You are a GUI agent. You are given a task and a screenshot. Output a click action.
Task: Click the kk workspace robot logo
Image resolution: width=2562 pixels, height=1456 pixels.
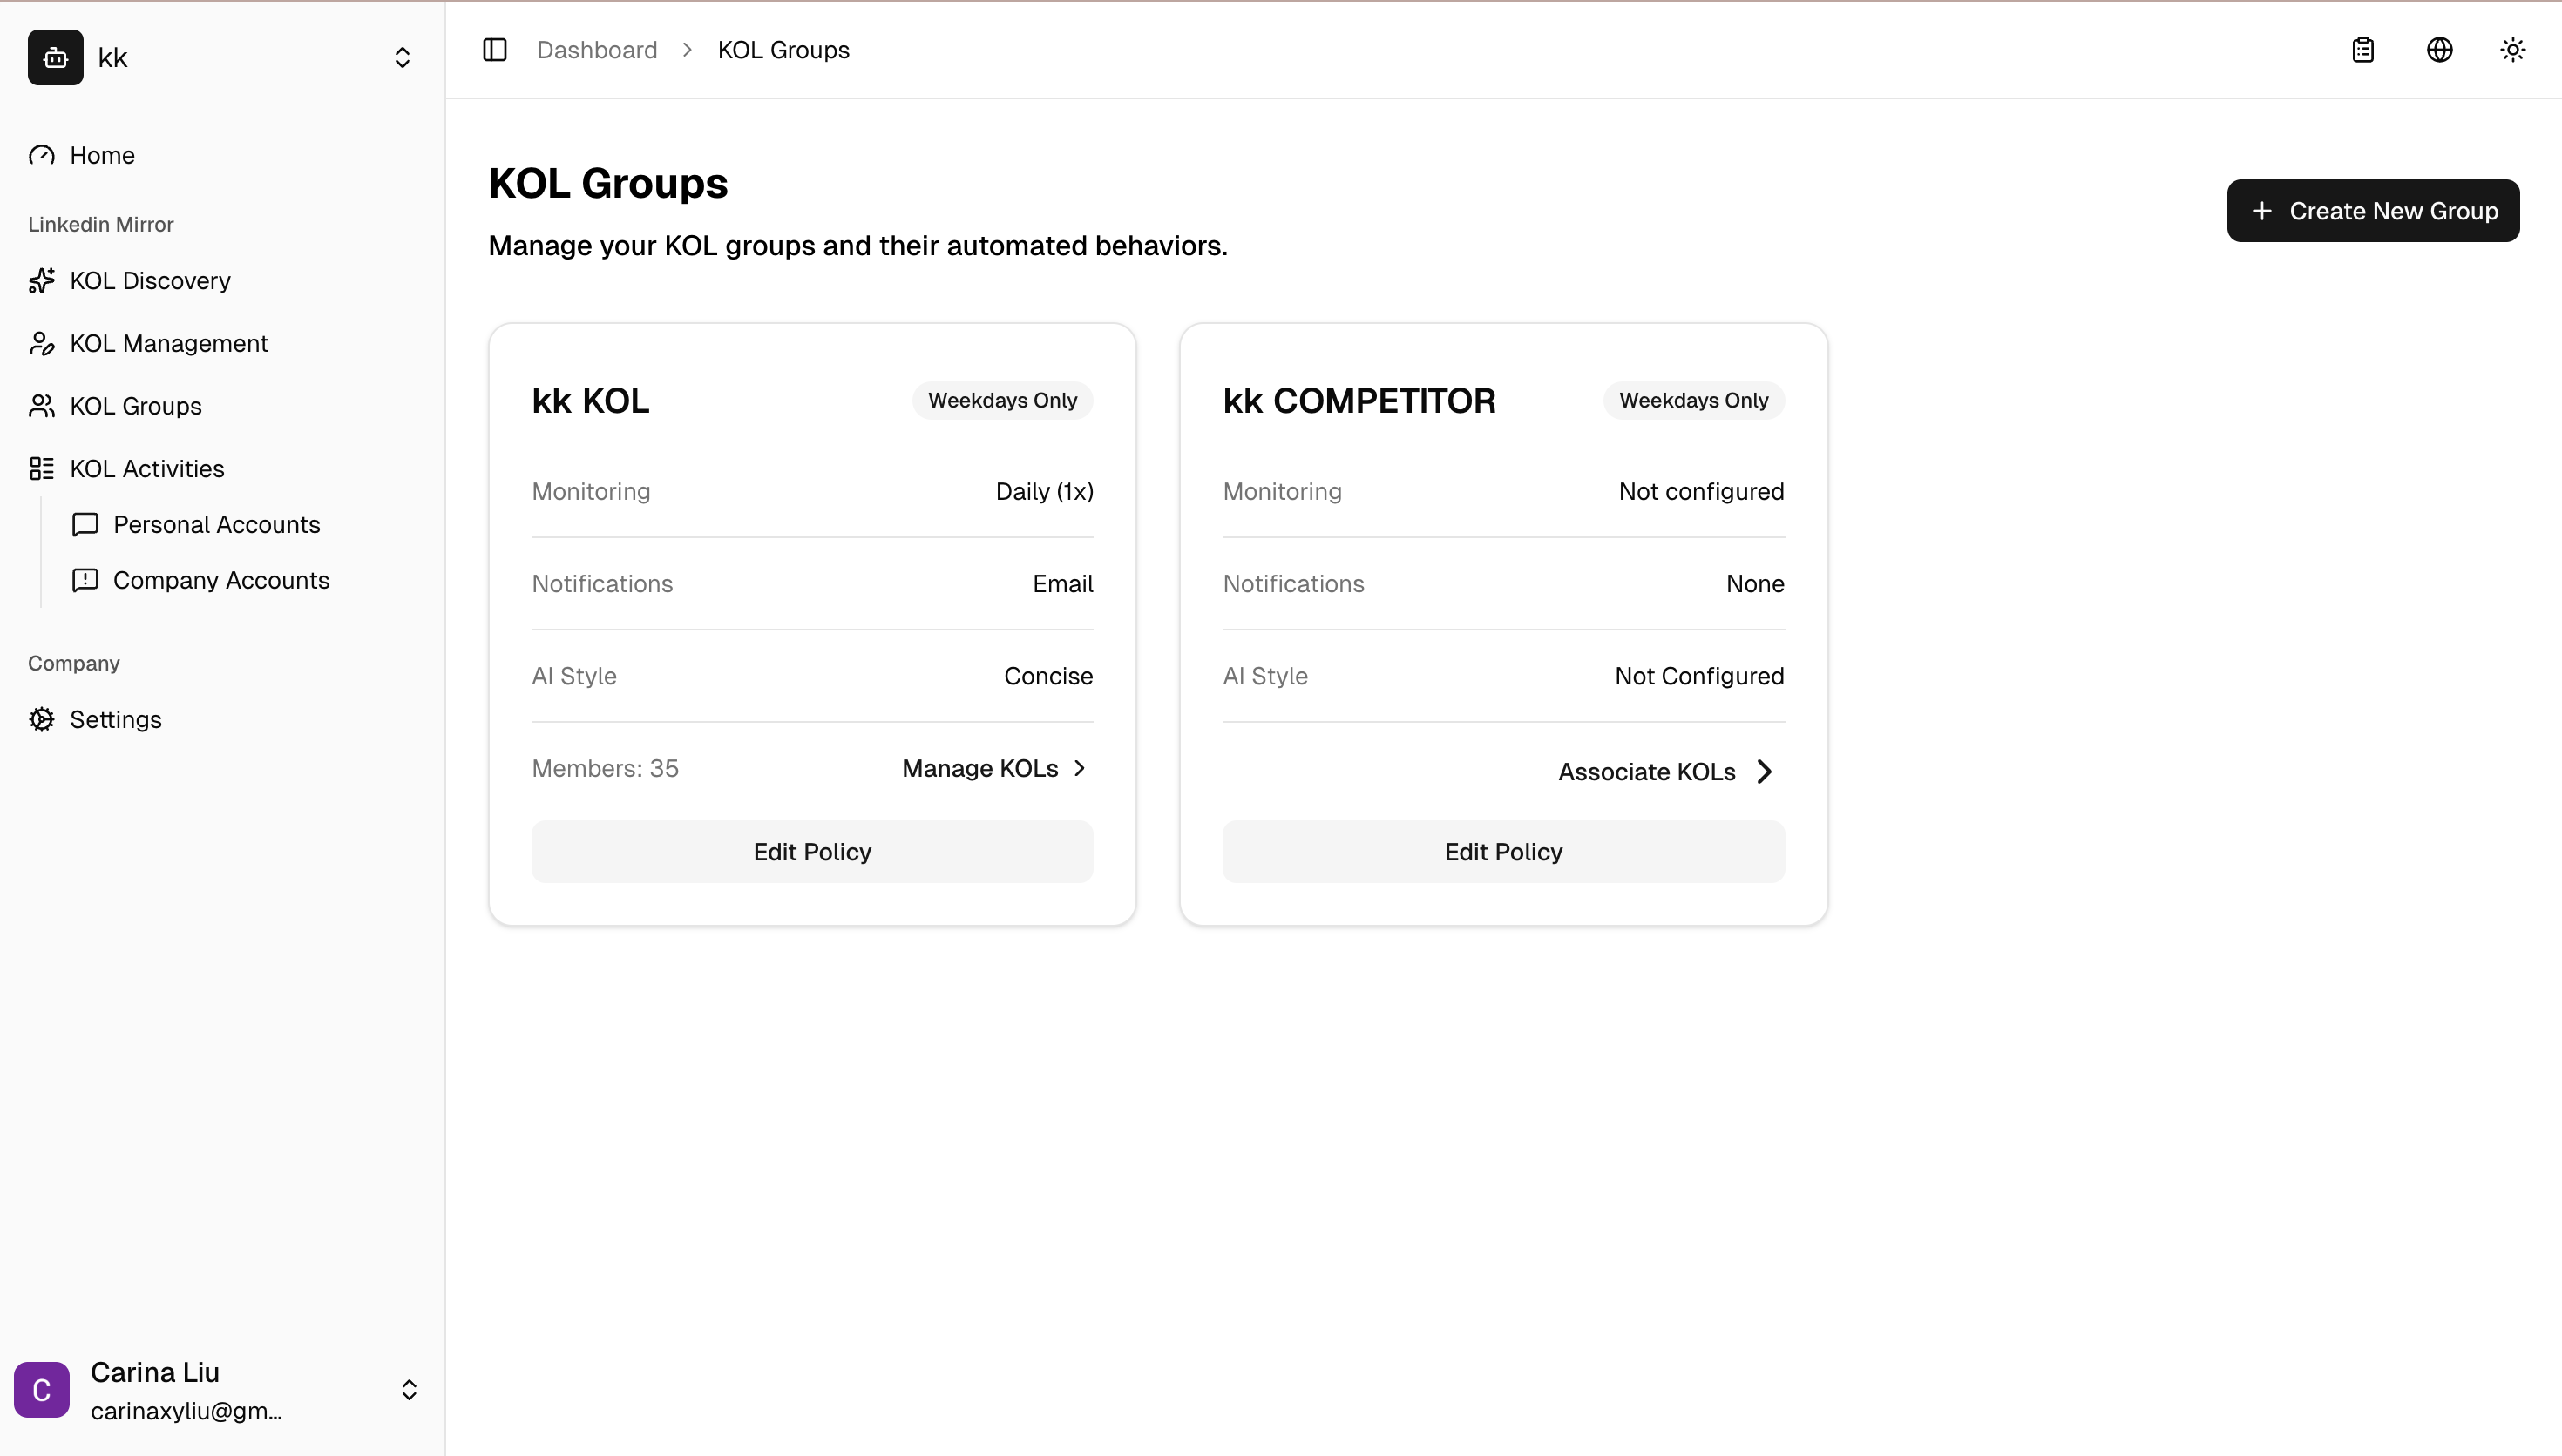coord(55,58)
